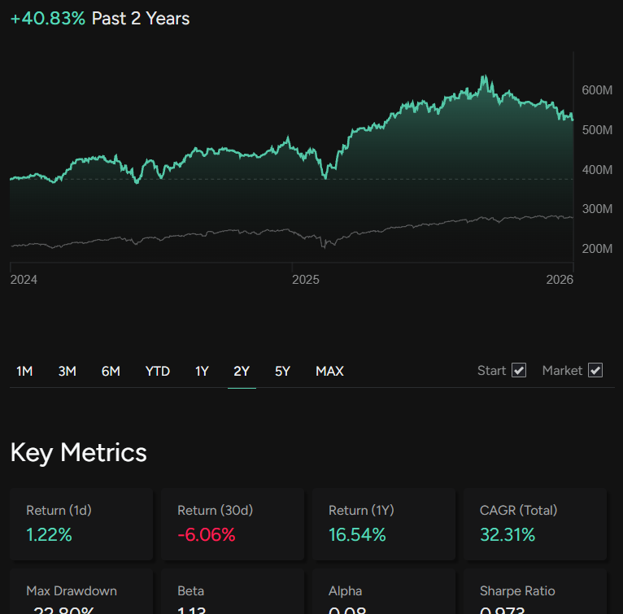Select the 2Y time range tab
The image size is (623, 614).
click(242, 371)
